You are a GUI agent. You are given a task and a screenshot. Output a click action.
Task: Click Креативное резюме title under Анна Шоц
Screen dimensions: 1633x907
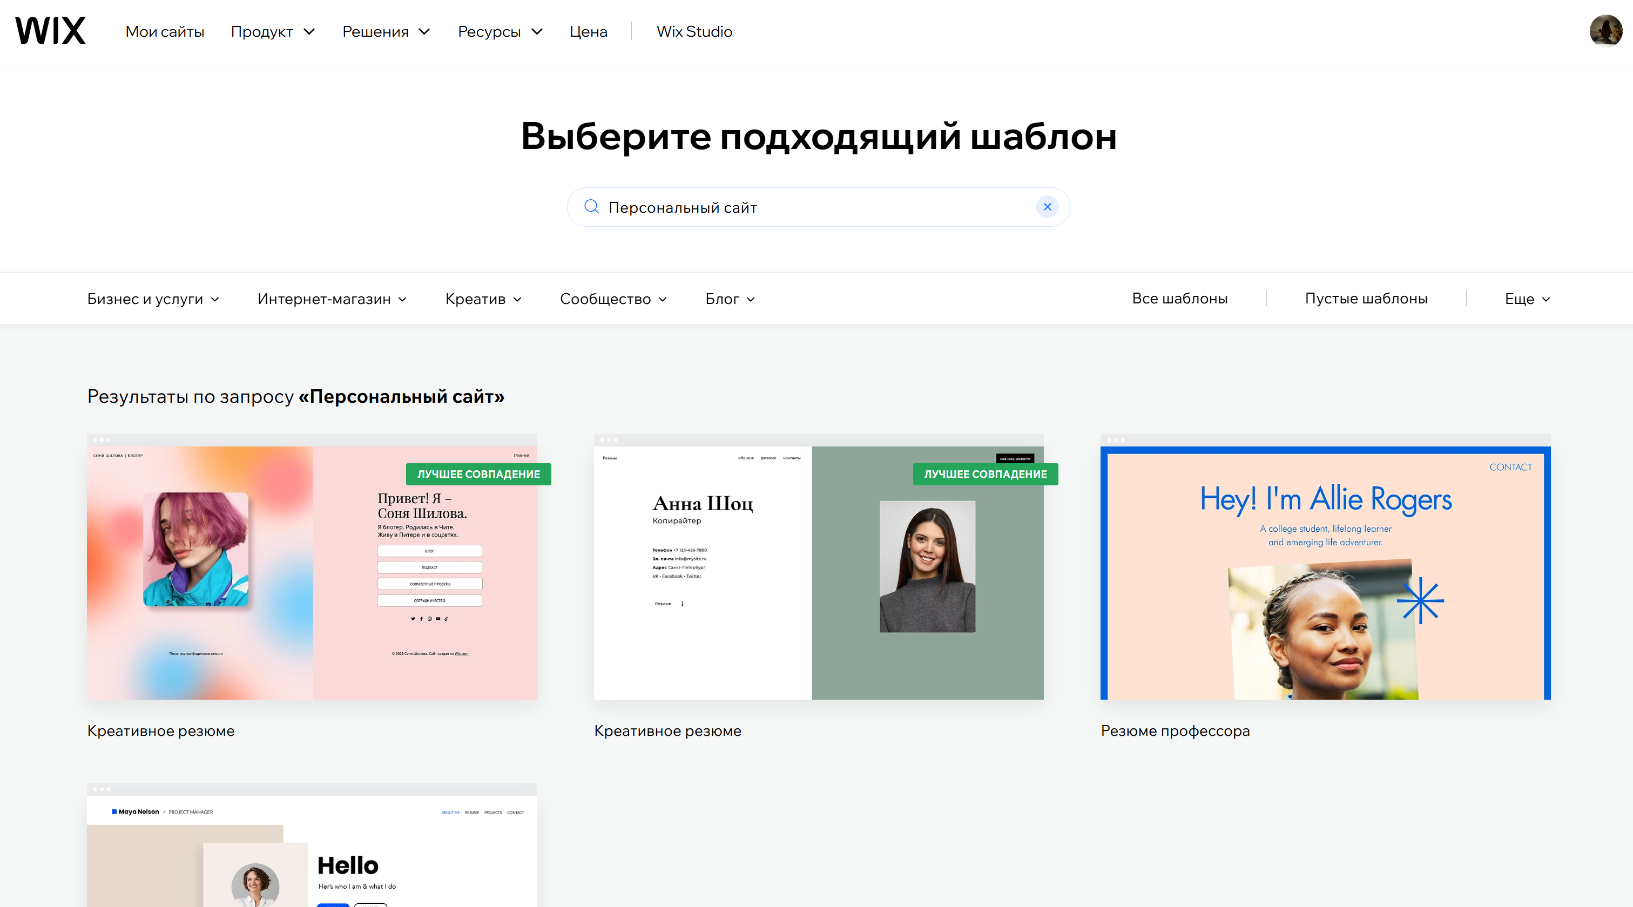[667, 731]
